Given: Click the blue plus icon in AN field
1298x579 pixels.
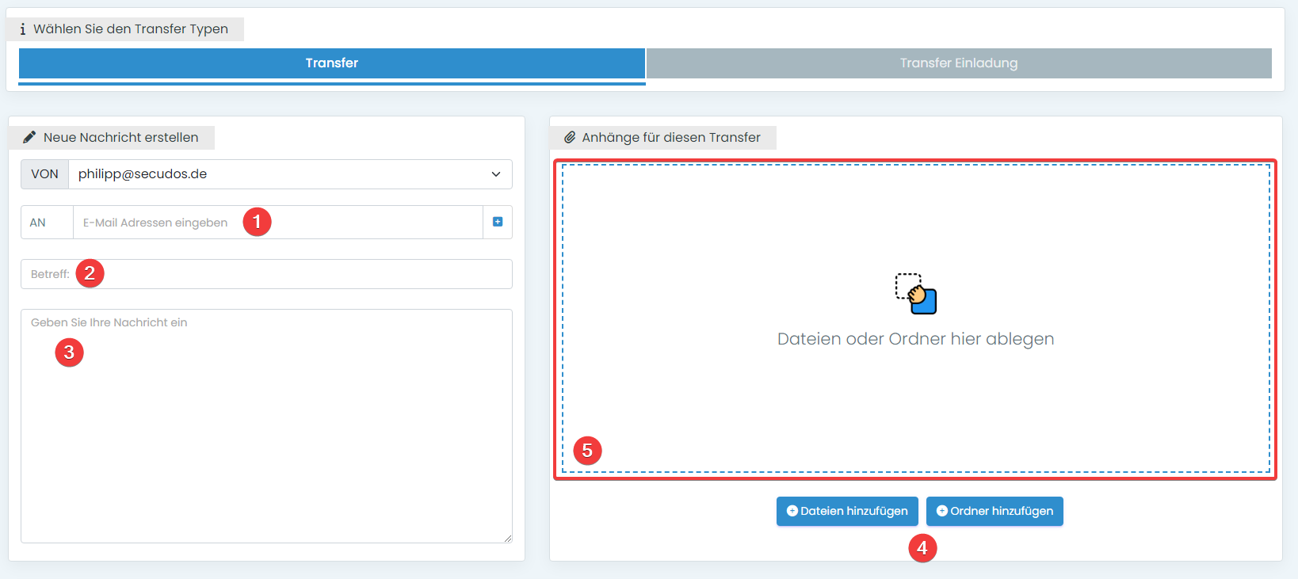Looking at the screenshot, I should click(x=498, y=222).
